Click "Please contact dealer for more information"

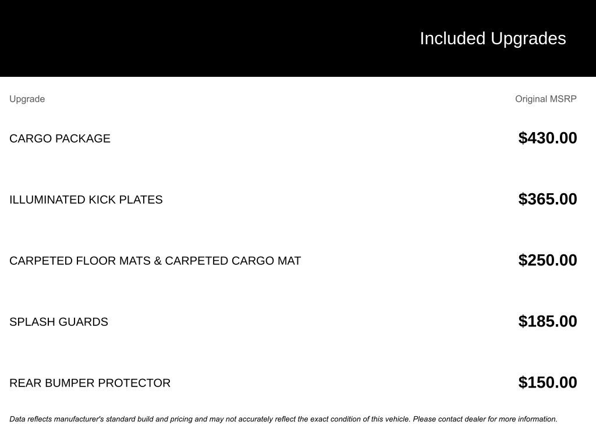pos(485,419)
